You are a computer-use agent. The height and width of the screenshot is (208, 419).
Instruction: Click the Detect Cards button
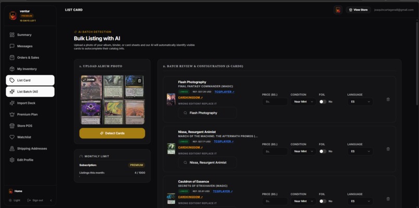[x=112, y=133]
